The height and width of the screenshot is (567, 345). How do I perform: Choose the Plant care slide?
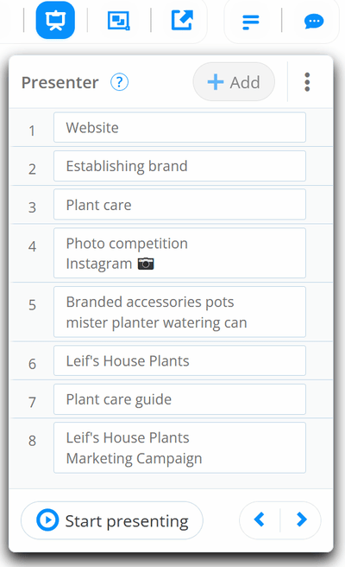179,205
